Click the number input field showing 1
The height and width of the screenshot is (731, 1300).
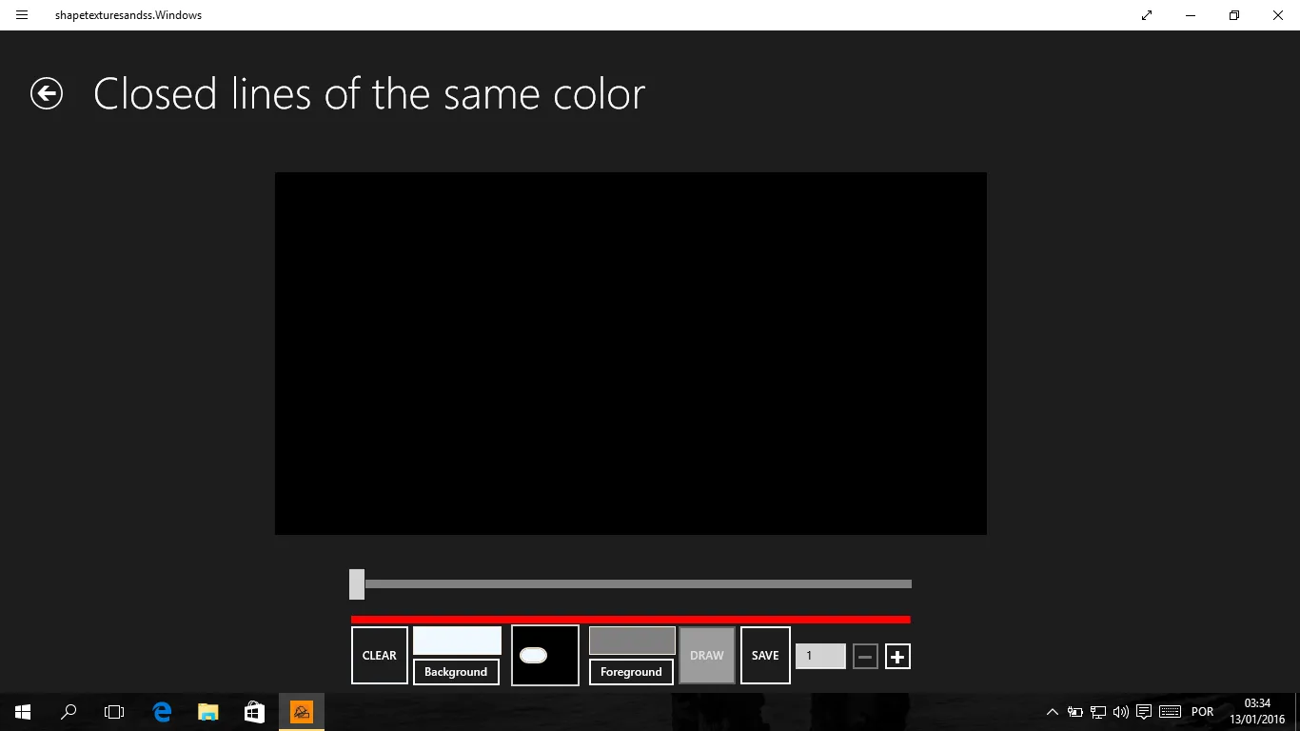coord(820,656)
